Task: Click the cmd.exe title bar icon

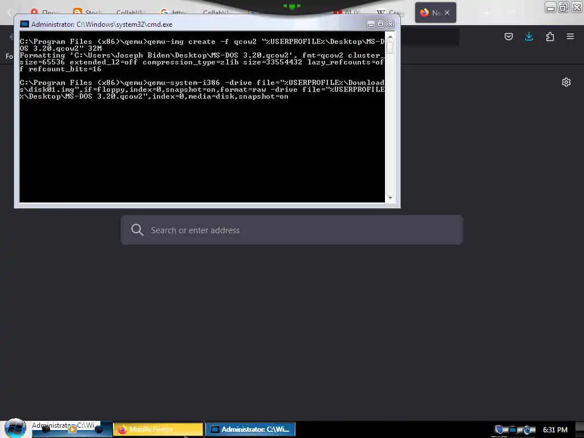Action: pos(24,24)
